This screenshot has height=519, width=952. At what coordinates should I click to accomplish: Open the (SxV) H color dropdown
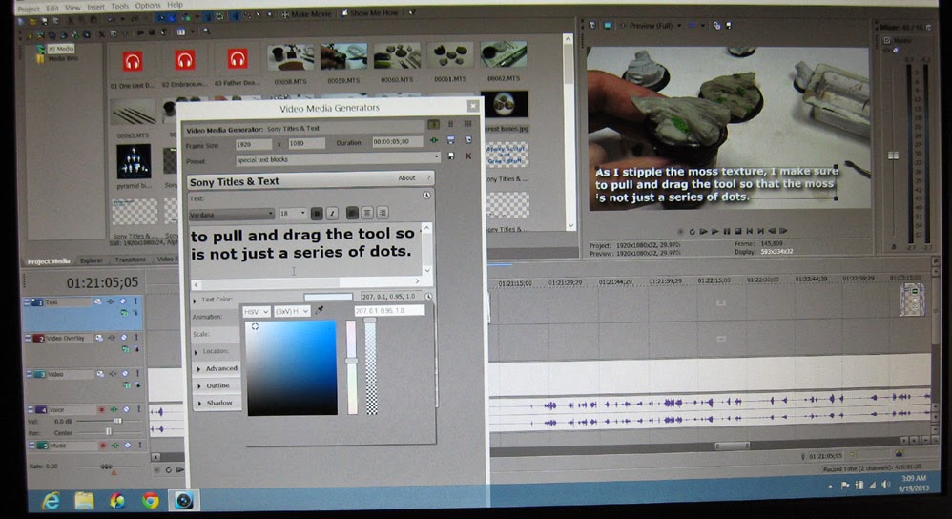[292, 311]
